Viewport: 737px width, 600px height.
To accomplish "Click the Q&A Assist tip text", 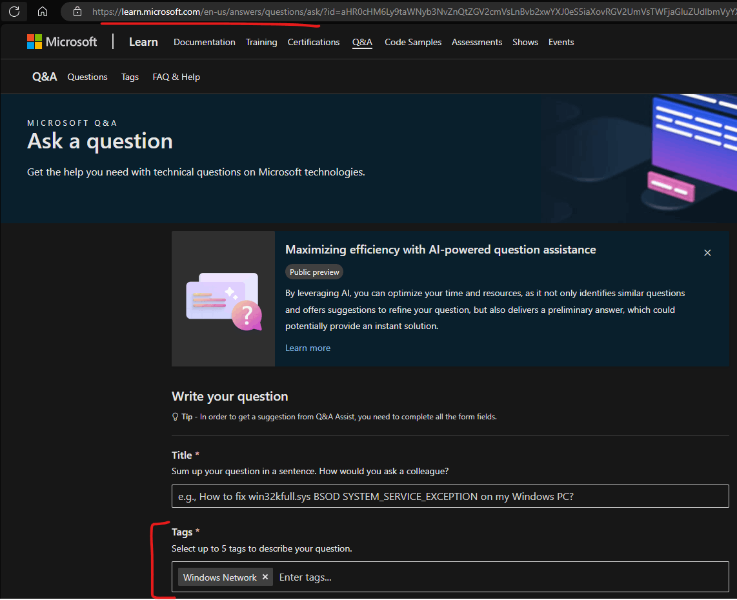I will 339,417.
